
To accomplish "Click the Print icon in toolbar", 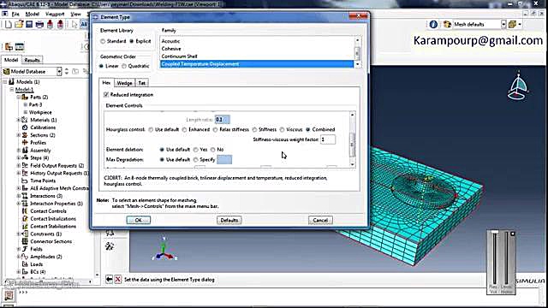I will point(39,24).
